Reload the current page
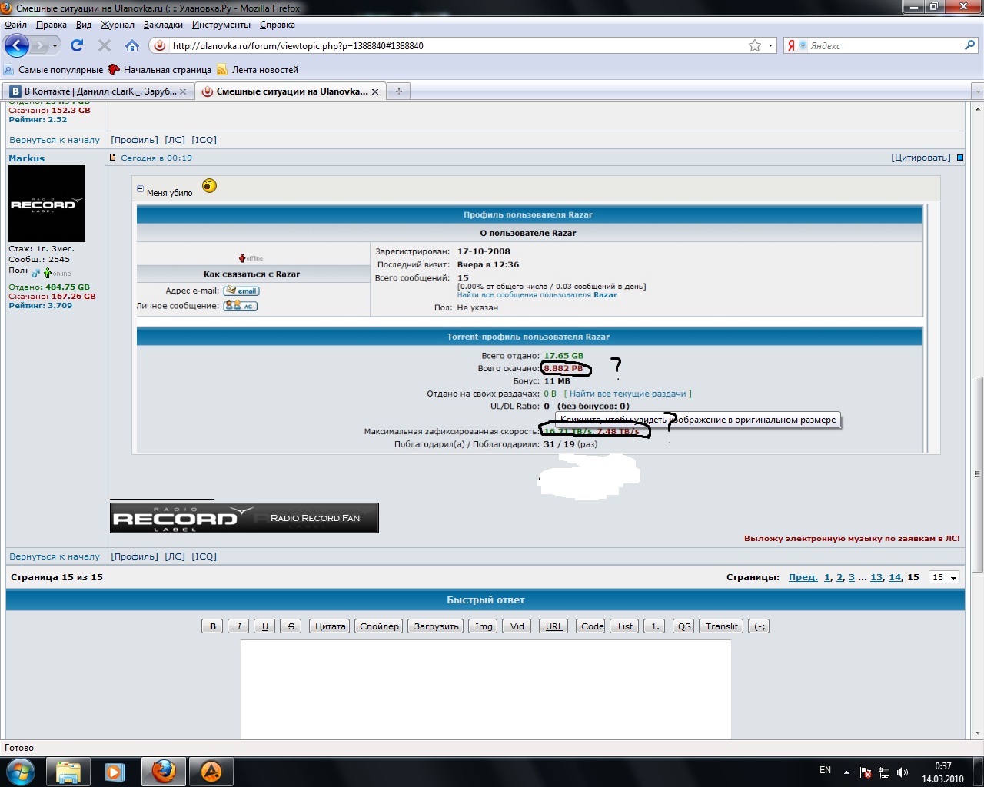The height and width of the screenshot is (787, 984). pyautogui.click(x=77, y=45)
